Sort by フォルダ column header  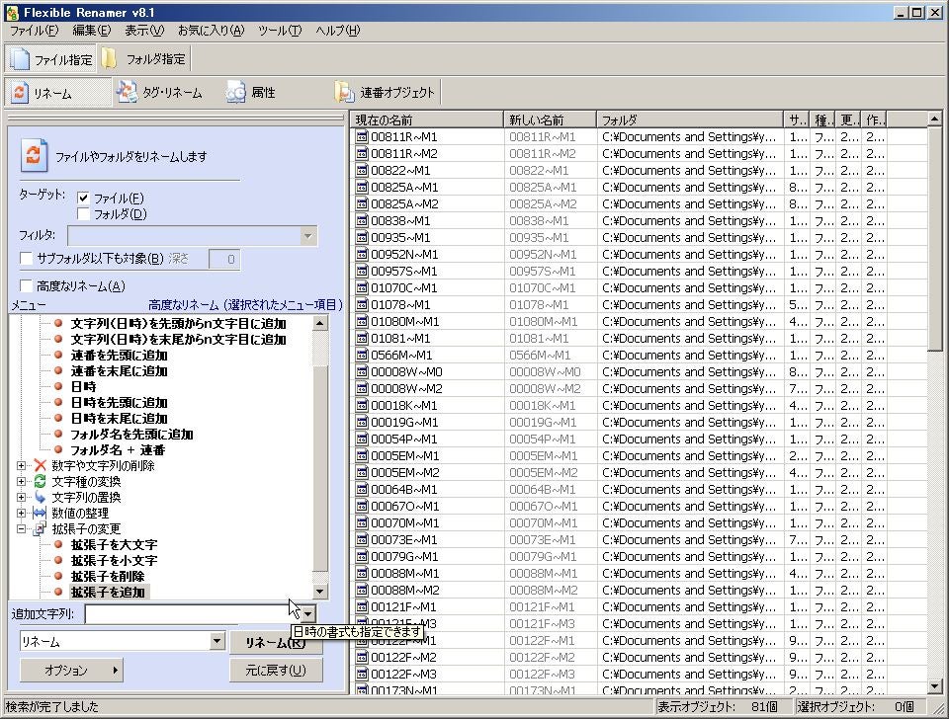pyautogui.click(x=690, y=120)
